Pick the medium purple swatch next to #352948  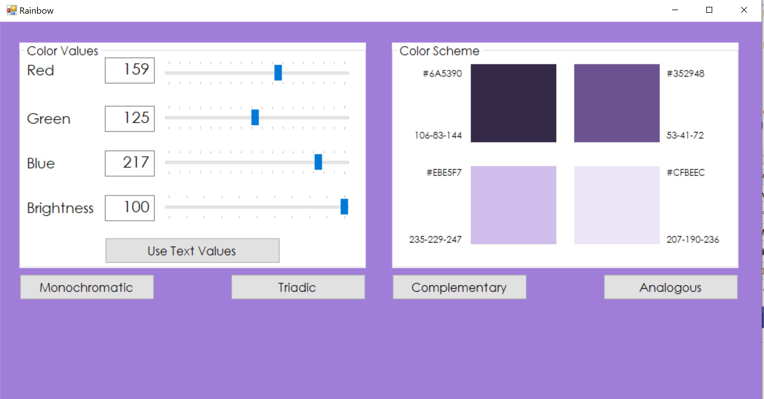pyautogui.click(x=616, y=103)
